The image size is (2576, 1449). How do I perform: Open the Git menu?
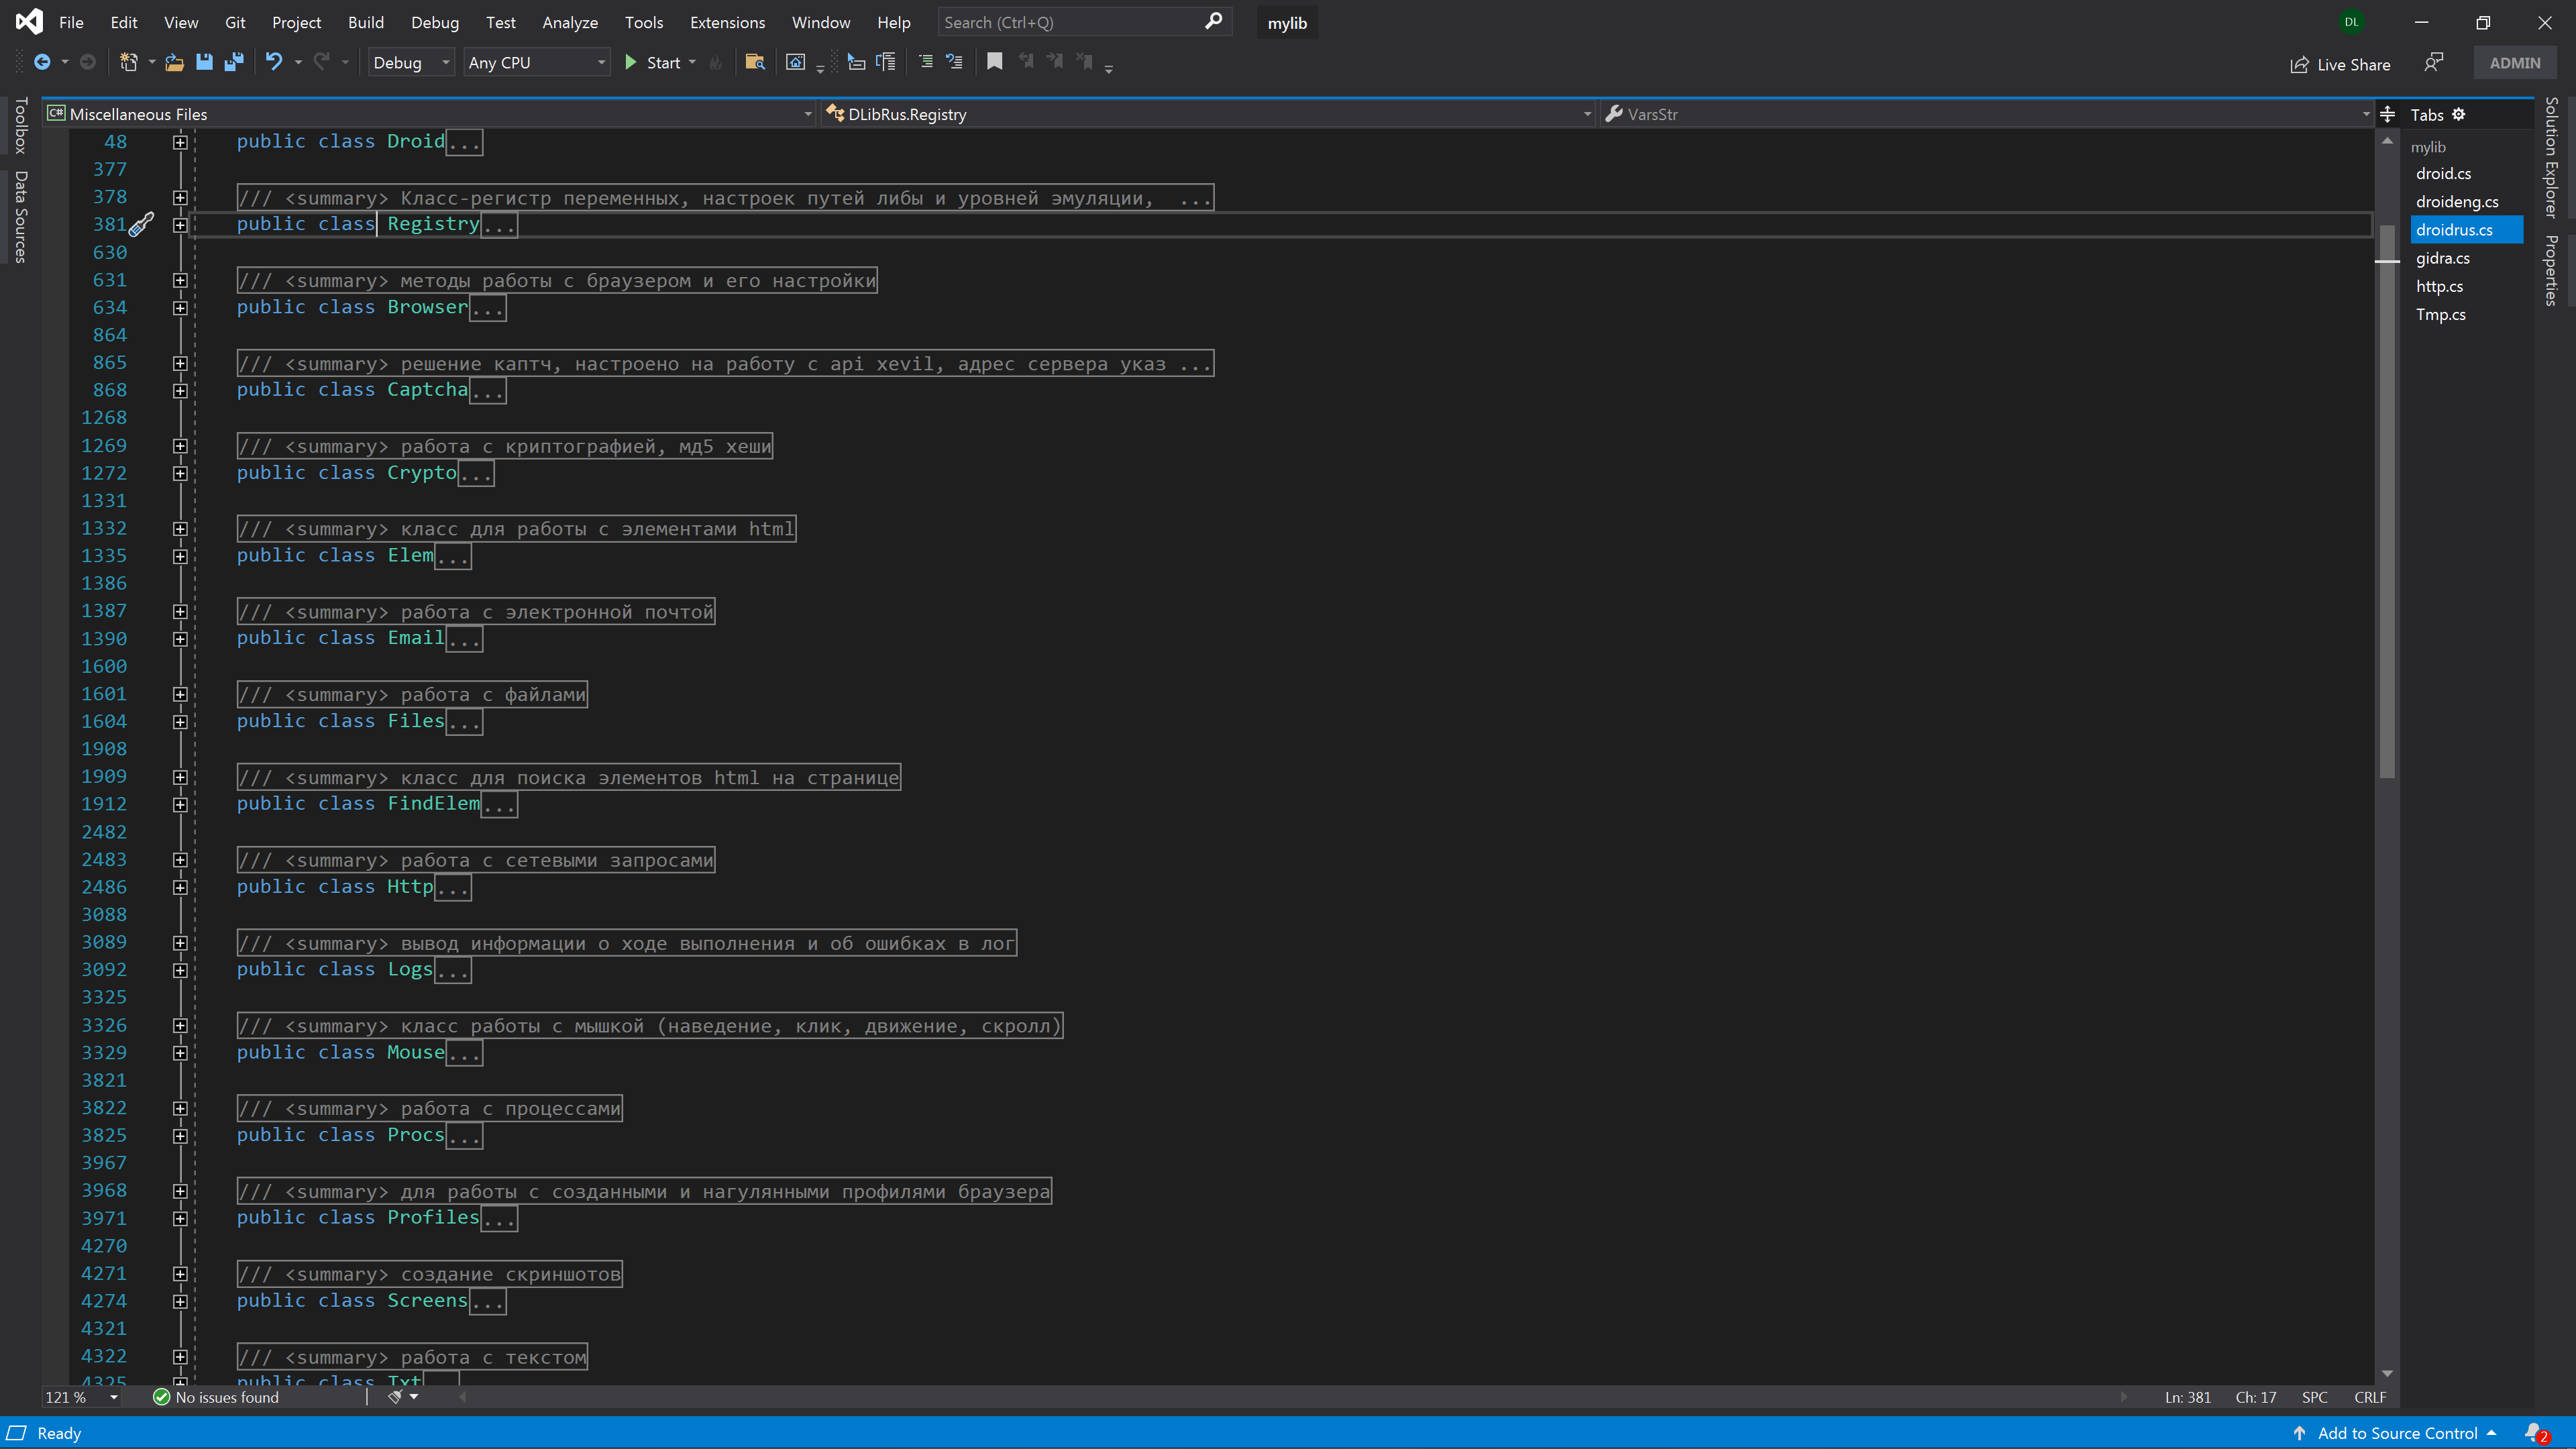pos(235,22)
